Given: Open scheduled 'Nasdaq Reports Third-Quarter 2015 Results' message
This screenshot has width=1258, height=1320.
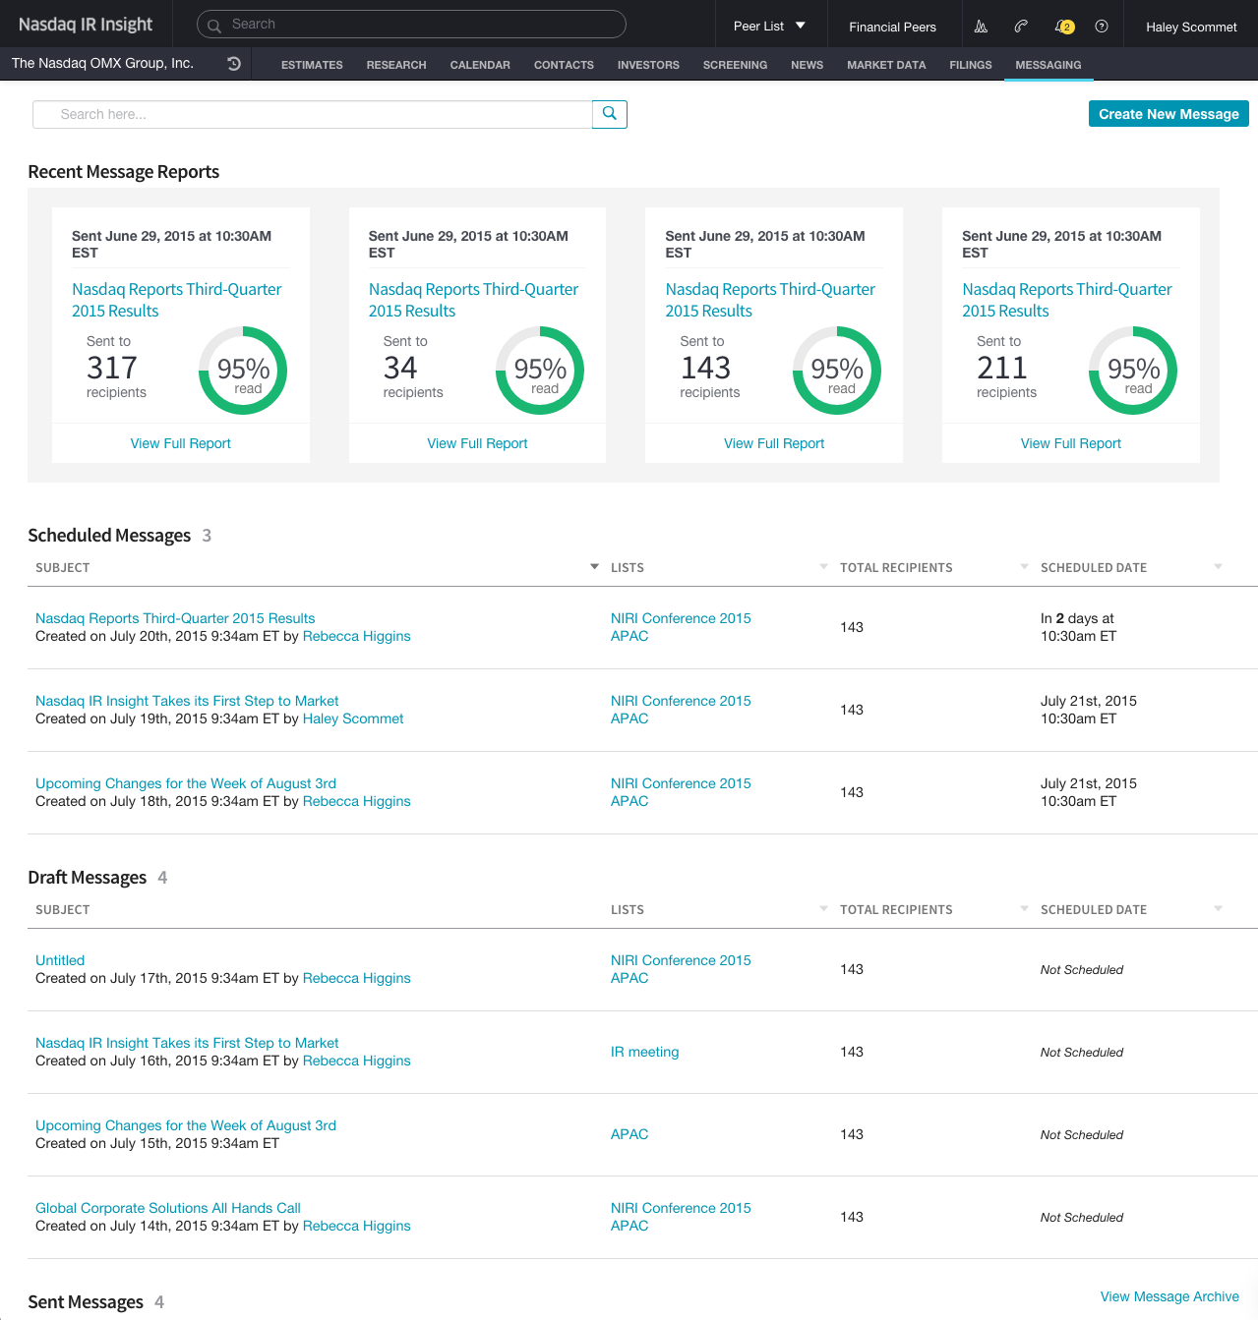Looking at the screenshot, I should [x=175, y=618].
